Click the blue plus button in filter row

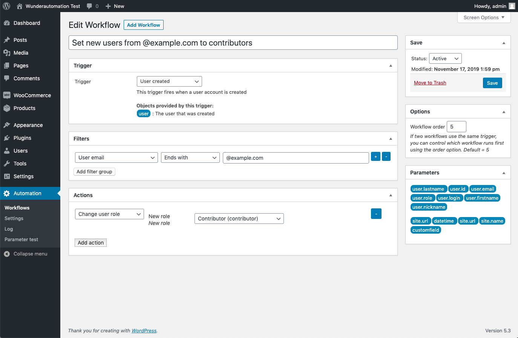tap(375, 157)
